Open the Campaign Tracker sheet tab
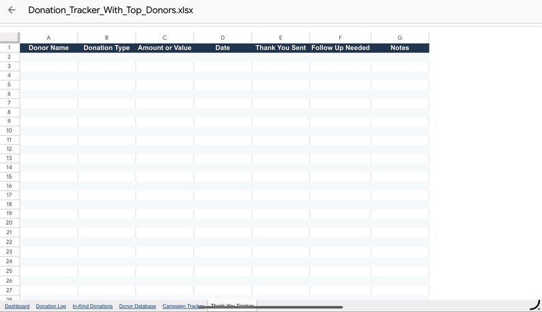 pyautogui.click(x=183, y=306)
